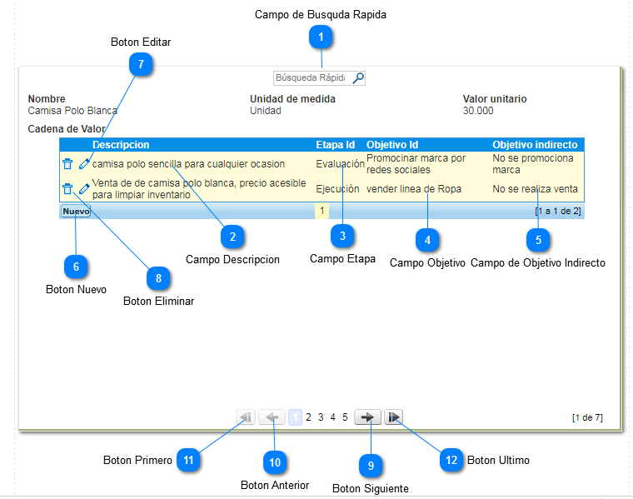Viewport: 633px width, 499px height.
Task: Click the Nuevo button
Action: [x=76, y=211]
